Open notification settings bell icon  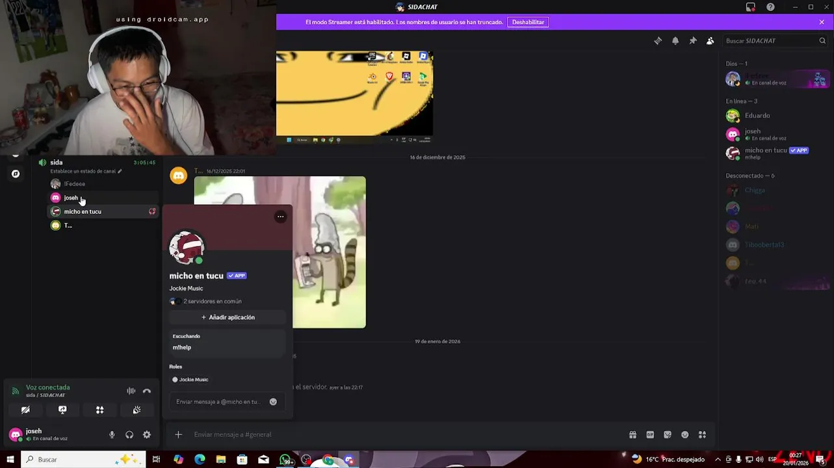pyautogui.click(x=675, y=40)
